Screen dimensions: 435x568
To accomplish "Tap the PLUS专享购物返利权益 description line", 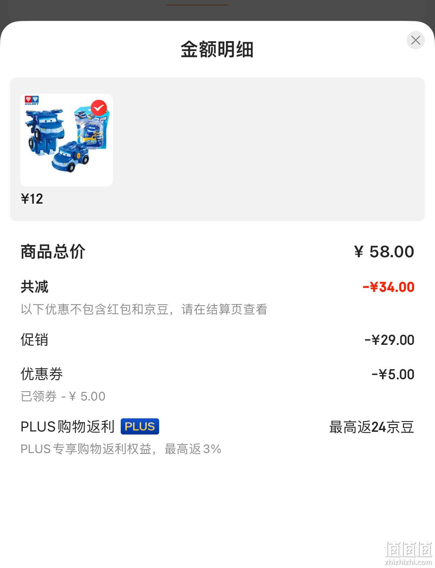I will 121,449.
